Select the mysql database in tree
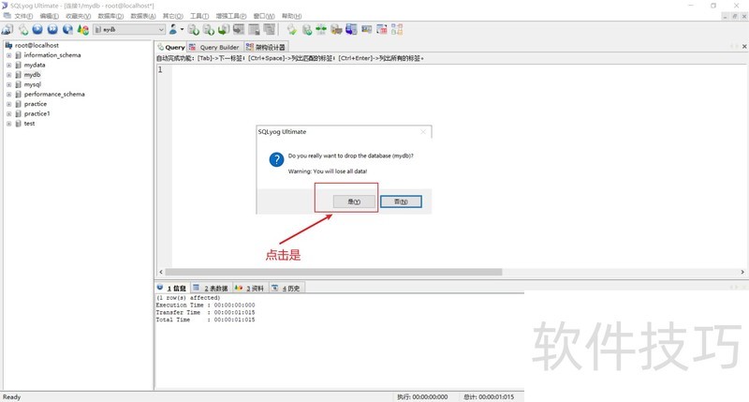 click(x=33, y=84)
